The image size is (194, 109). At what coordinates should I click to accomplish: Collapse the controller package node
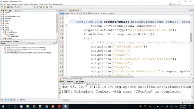(x=5, y=35)
